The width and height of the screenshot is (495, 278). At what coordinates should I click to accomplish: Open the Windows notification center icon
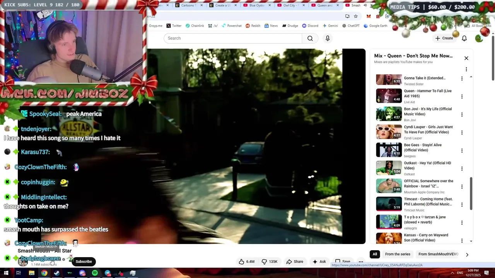(487, 273)
